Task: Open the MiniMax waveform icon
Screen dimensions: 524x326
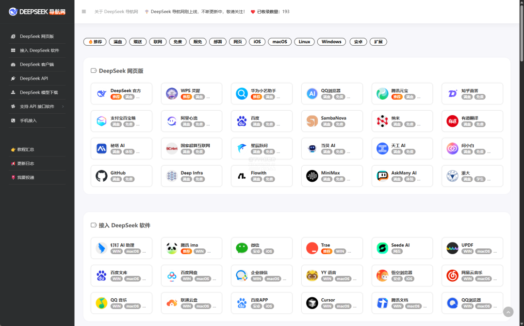Action: coord(312,176)
